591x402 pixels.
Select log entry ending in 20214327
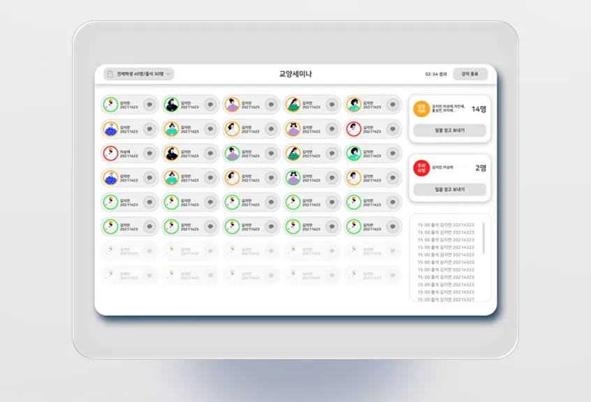[x=445, y=299]
